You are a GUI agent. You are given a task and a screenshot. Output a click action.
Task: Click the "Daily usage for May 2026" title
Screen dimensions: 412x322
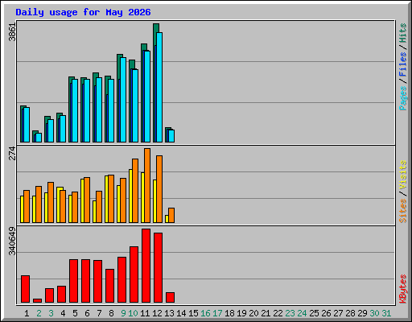click(83, 12)
